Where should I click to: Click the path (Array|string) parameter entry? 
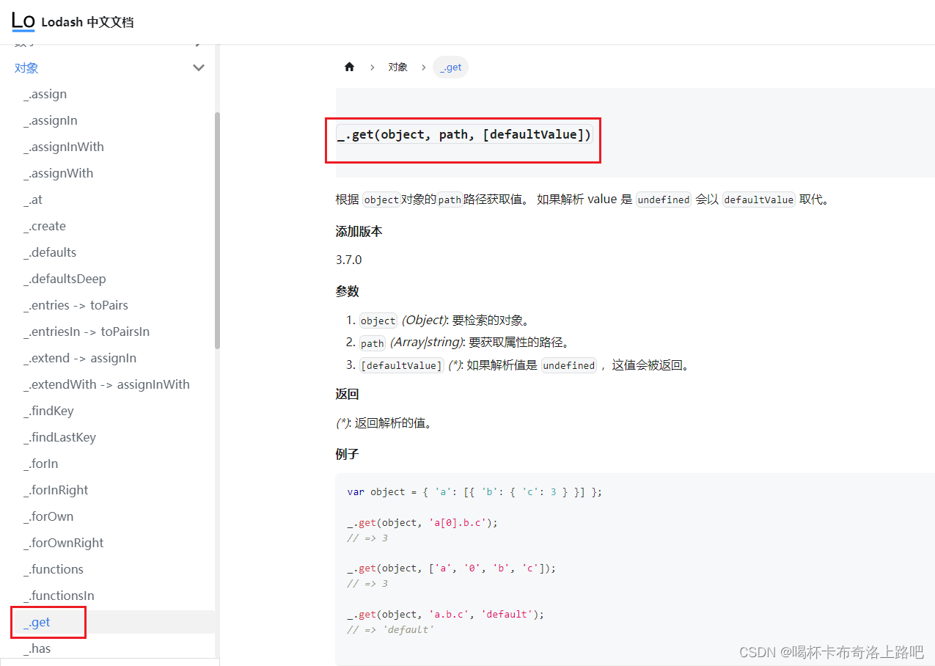tap(464, 343)
